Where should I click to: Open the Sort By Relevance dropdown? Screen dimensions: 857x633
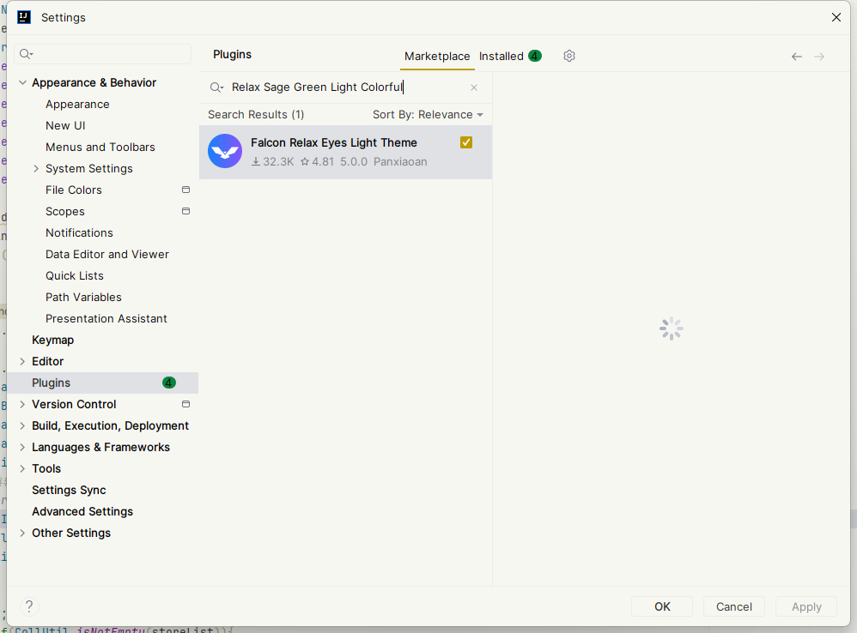tap(428, 115)
